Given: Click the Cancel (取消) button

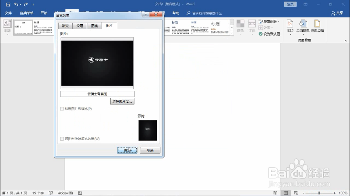Looking at the screenshot, I should point(150,150).
